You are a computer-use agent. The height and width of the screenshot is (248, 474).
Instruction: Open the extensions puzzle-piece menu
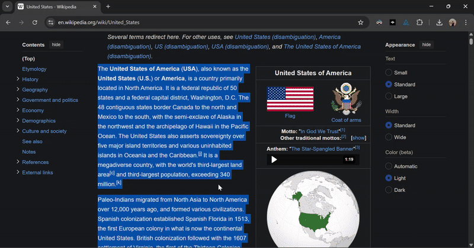pyautogui.click(x=419, y=22)
